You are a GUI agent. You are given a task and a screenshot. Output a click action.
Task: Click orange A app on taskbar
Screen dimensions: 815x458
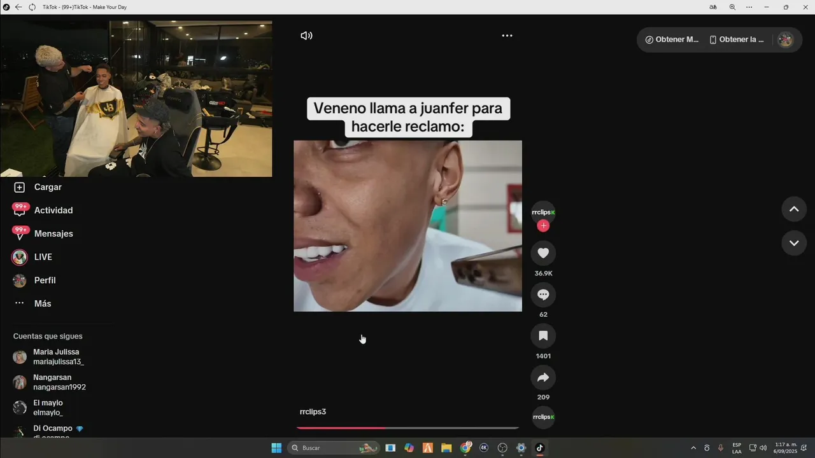pos(428,448)
